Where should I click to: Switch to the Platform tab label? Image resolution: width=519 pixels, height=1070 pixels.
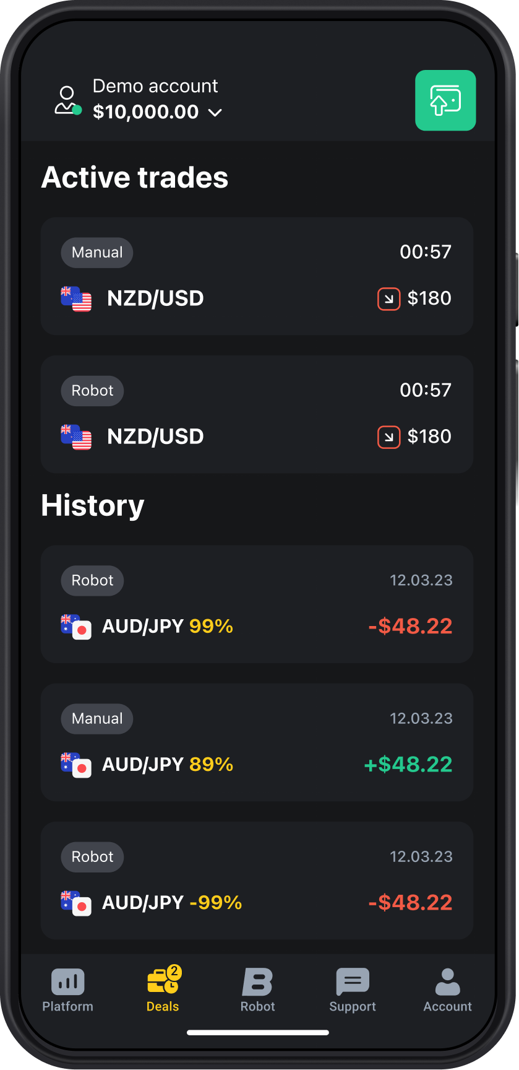[x=67, y=1007]
